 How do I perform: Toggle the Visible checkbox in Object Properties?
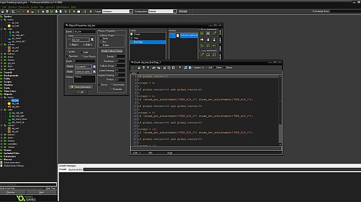tap(67, 51)
